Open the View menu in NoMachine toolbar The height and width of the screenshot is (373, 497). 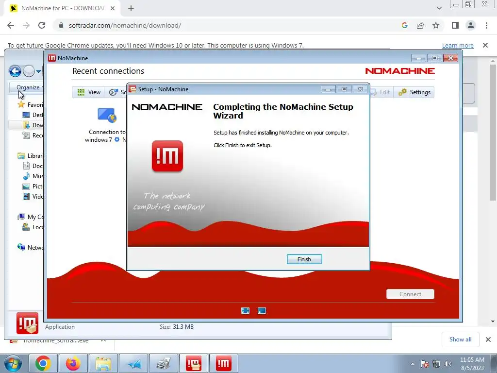(89, 92)
